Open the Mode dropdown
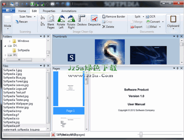 click(x=8, y=29)
